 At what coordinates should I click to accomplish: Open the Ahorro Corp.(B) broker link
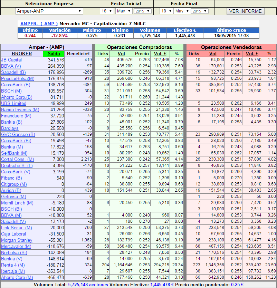[x=17, y=97]
